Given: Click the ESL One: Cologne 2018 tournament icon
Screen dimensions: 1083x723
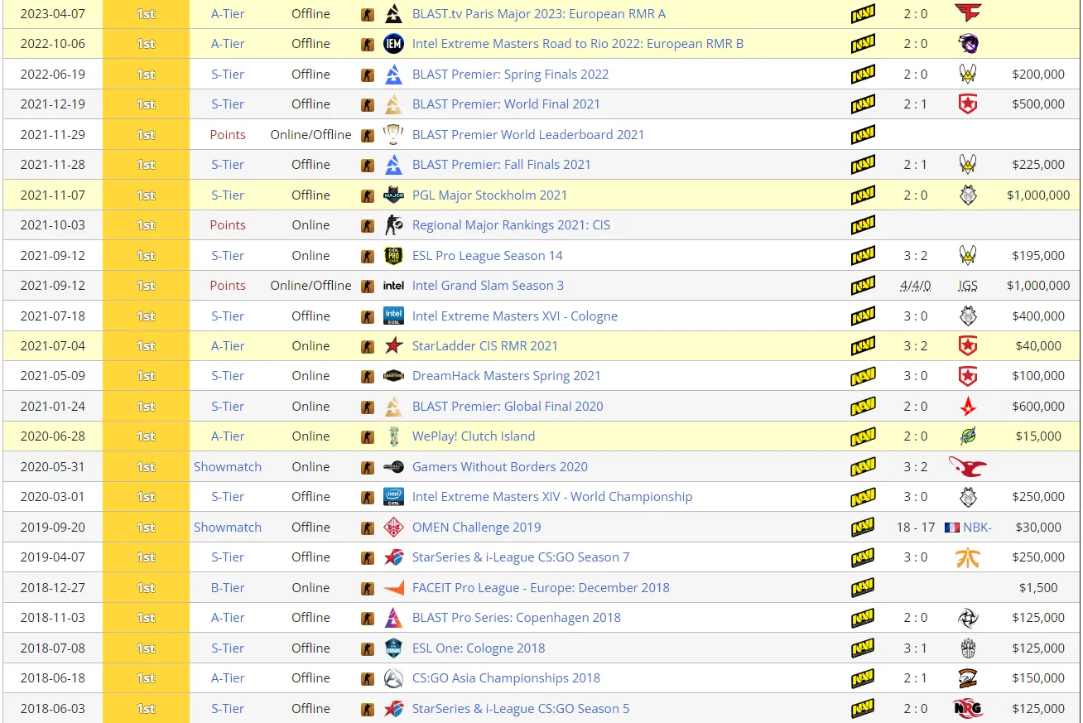Looking at the screenshot, I should pyautogui.click(x=394, y=648).
